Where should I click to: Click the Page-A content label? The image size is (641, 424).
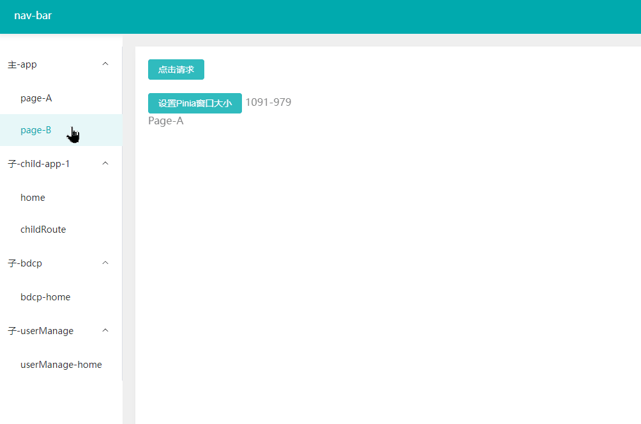(x=166, y=121)
